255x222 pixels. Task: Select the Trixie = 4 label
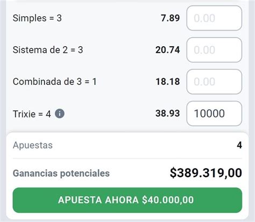32,114
